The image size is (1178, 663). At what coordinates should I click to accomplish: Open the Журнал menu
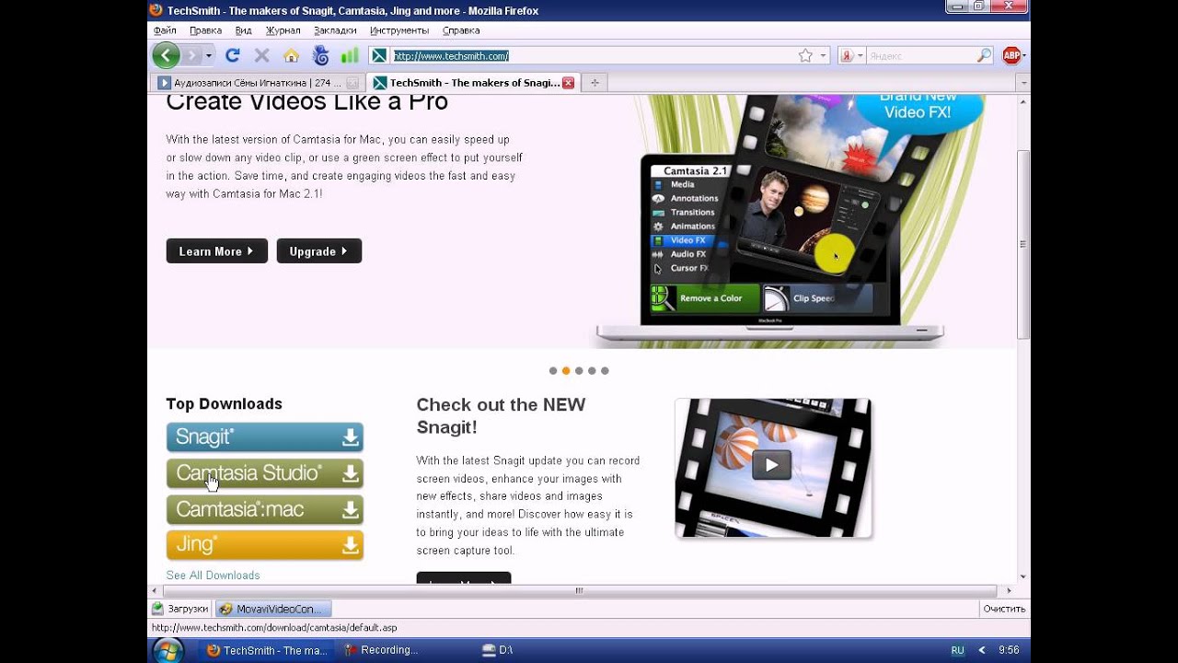pyautogui.click(x=283, y=30)
